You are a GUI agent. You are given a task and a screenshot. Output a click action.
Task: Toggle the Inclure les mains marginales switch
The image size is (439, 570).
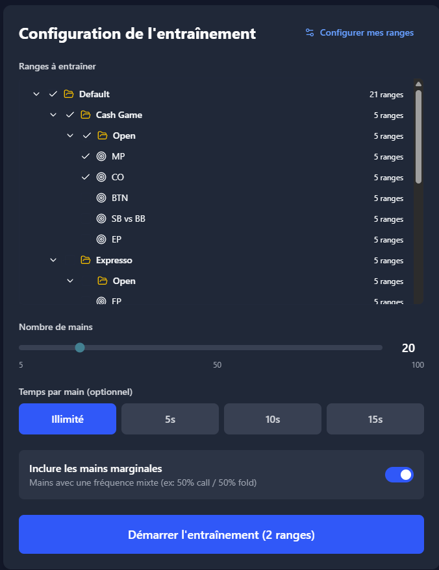pos(399,475)
